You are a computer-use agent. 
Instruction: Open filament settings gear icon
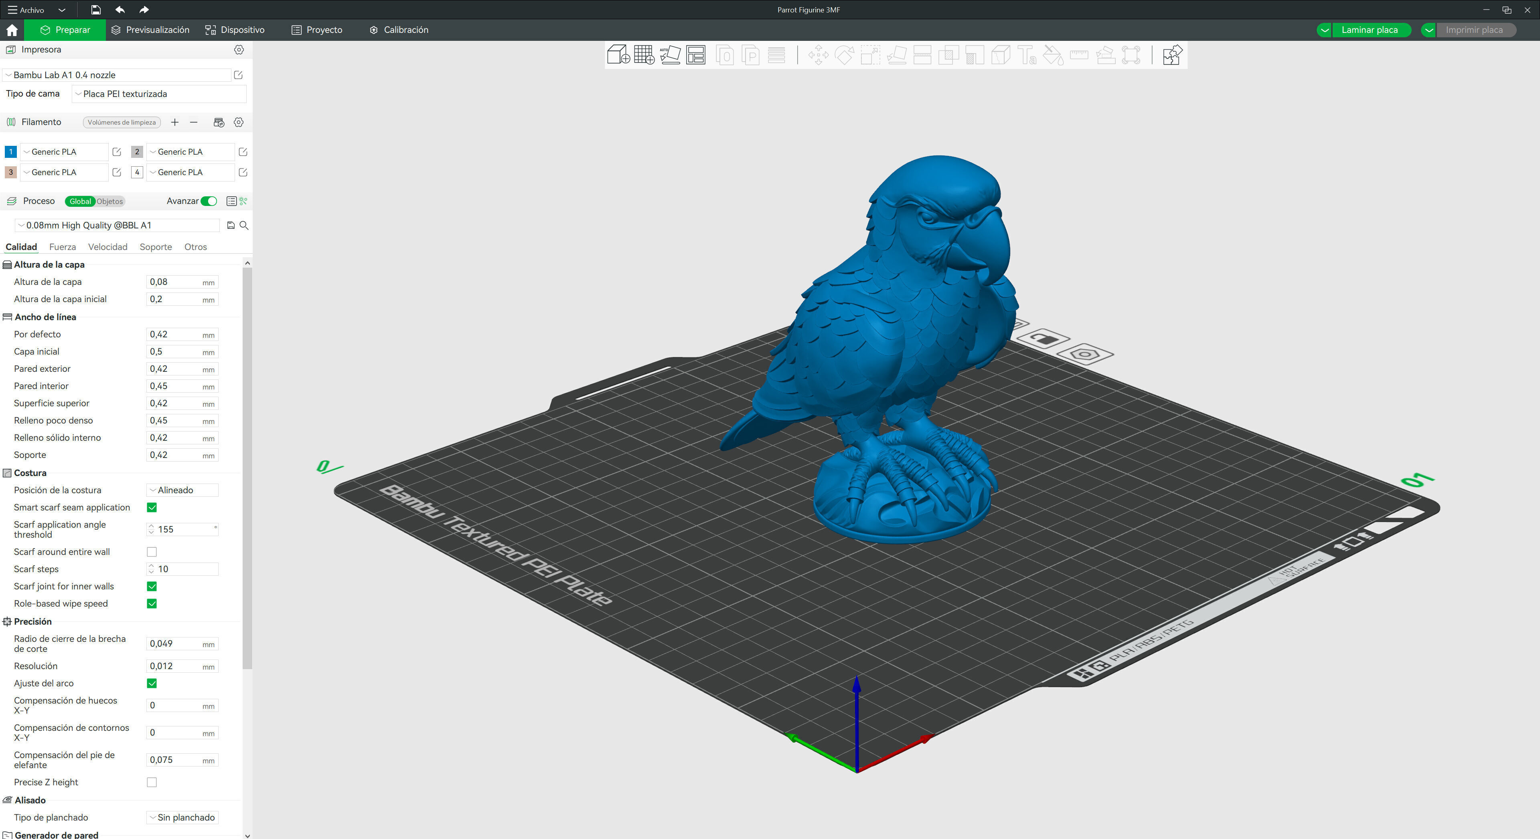239,122
